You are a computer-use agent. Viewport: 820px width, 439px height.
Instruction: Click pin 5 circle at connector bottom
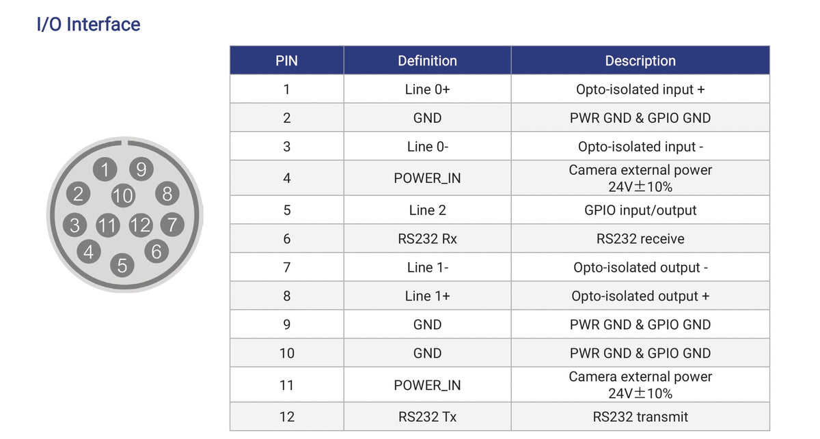click(x=122, y=265)
